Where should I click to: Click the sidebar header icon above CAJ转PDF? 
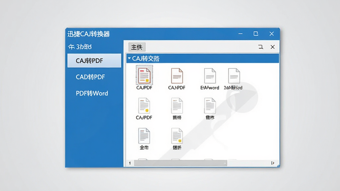(x=71, y=46)
